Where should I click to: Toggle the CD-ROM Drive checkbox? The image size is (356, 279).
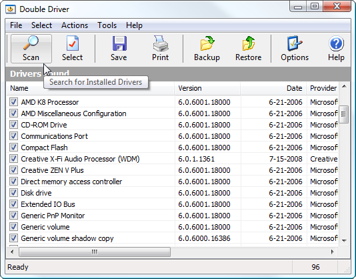click(13, 125)
